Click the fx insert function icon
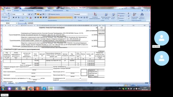The image size is (173, 97). pos(25,23)
